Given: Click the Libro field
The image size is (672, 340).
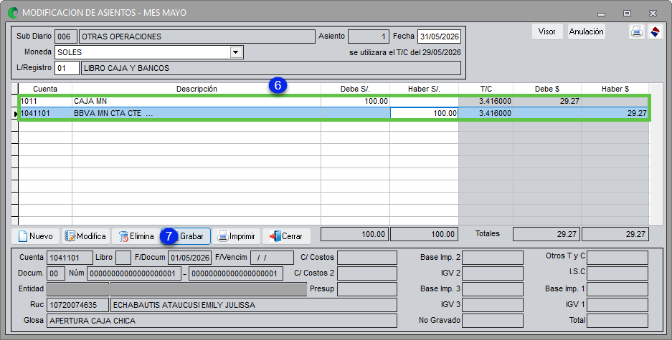Looking at the screenshot, I should [x=123, y=258].
